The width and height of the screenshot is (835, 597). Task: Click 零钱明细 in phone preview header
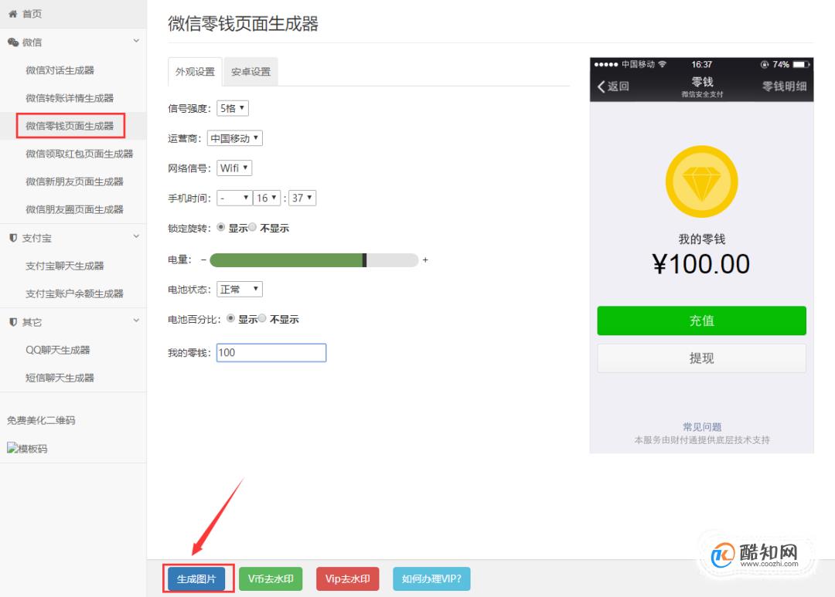(x=784, y=86)
